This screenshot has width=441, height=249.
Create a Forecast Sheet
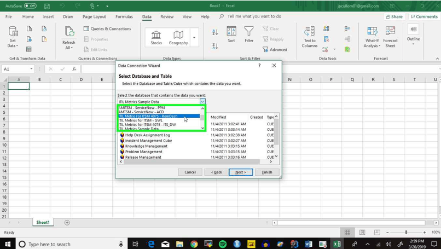point(390,37)
